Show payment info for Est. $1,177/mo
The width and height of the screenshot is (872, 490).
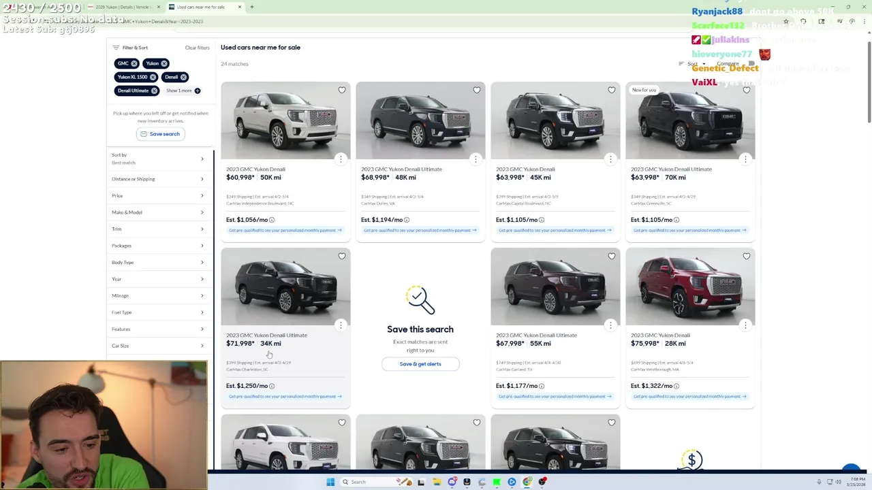[x=542, y=386]
